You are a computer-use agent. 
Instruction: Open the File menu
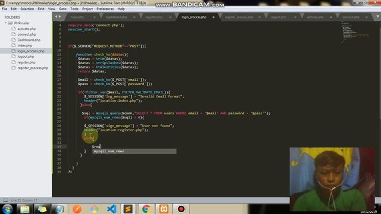(4, 9)
